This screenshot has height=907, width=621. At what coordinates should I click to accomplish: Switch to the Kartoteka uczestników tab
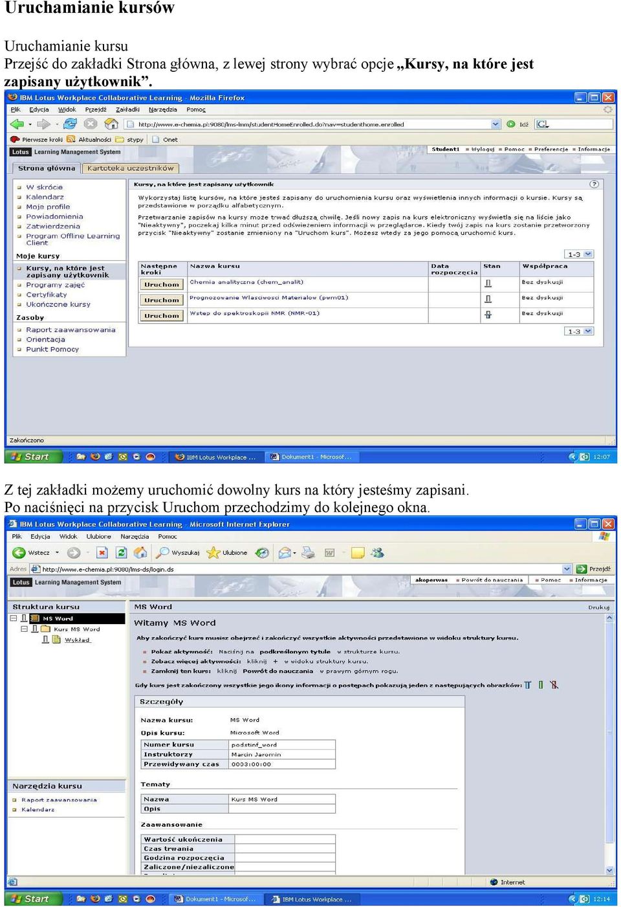131,168
